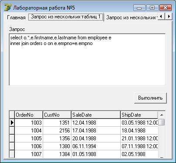Click the first SQL line 'select o.*,e.firstname'
Screen dimensions: 176x163
click(61, 38)
